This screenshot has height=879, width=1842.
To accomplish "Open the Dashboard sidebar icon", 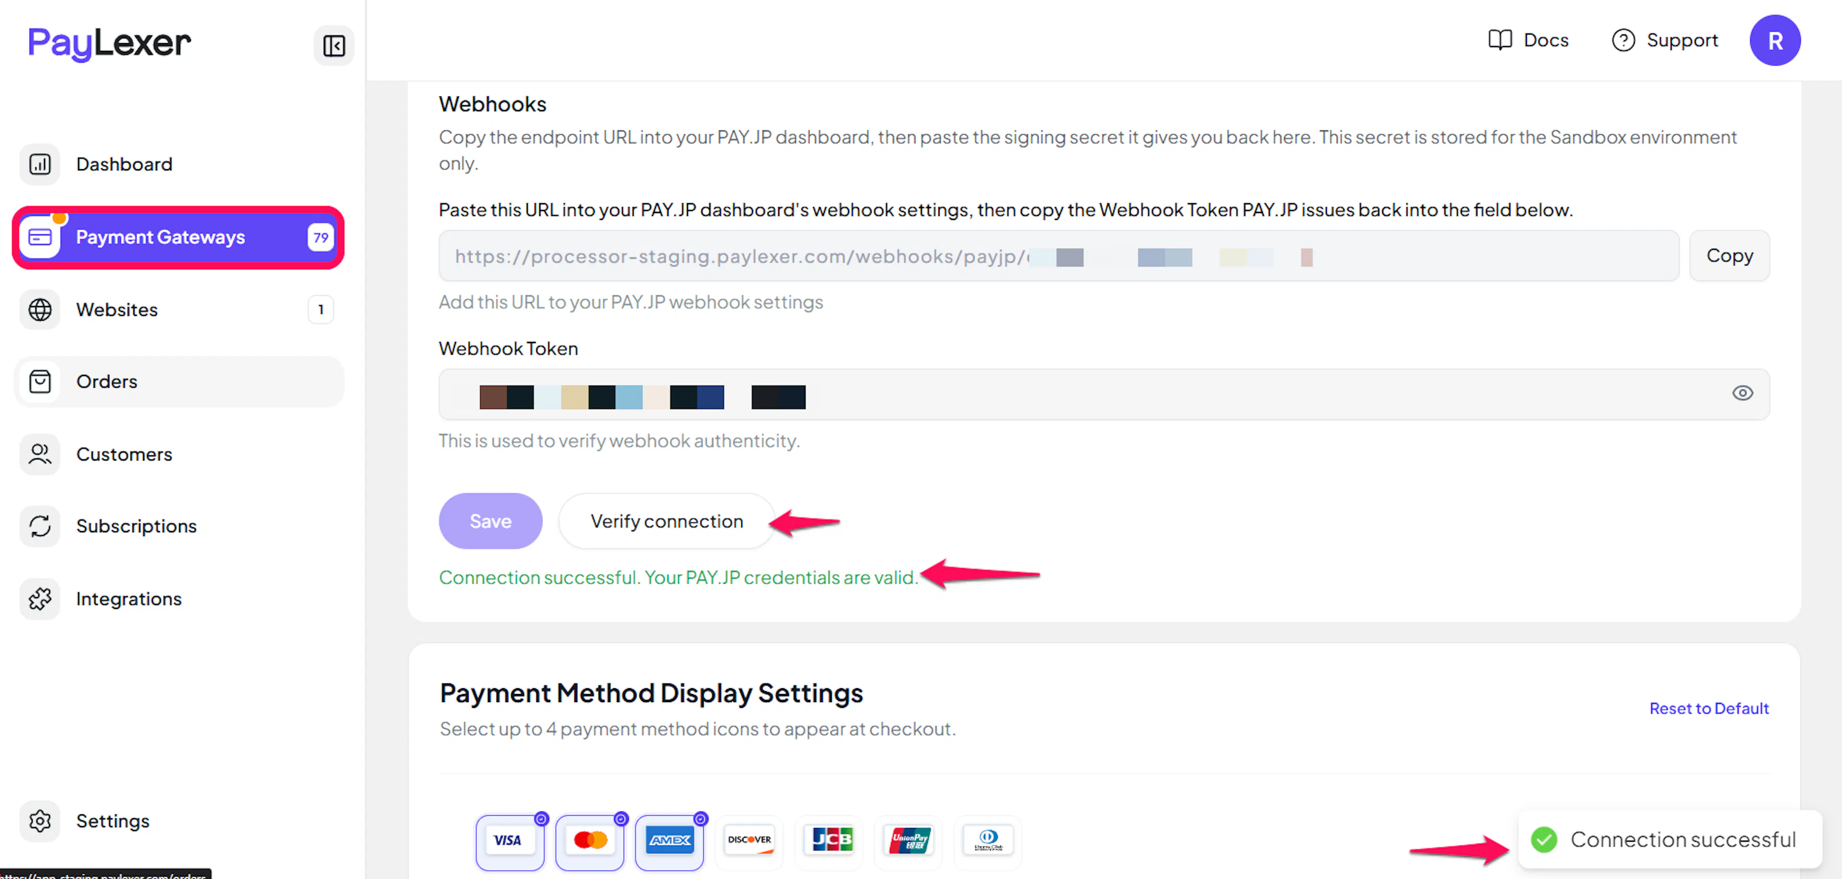I will tap(39, 164).
